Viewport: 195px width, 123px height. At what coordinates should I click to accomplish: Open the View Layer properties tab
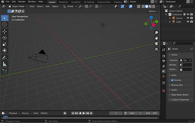164,66
